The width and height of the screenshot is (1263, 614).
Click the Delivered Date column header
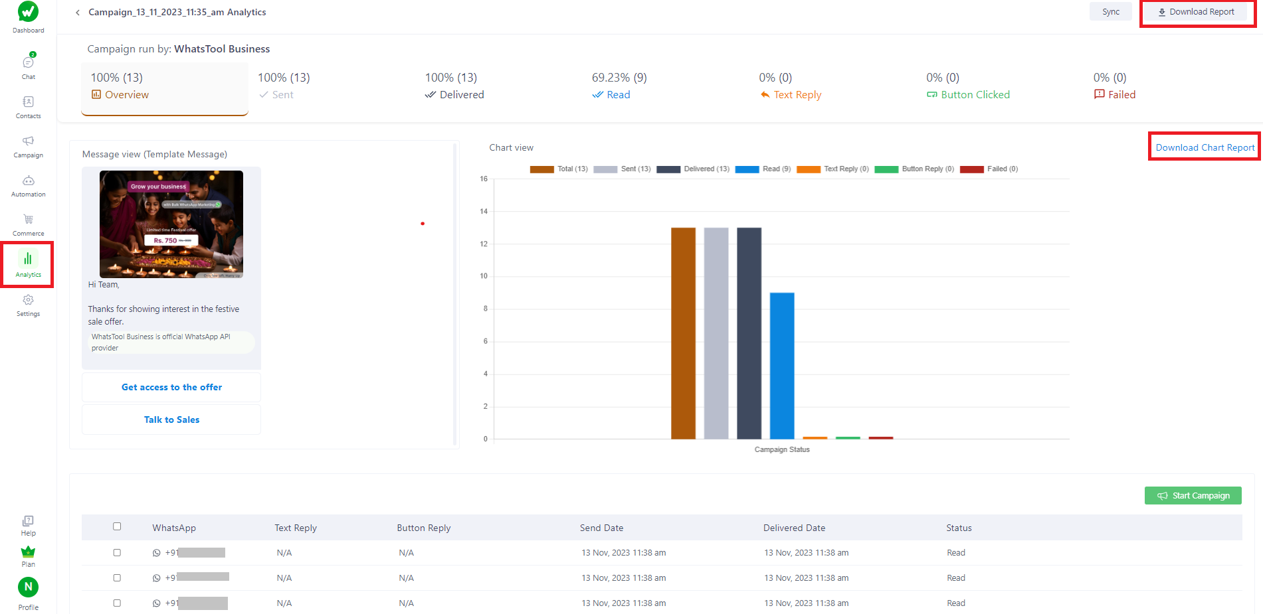(794, 528)
